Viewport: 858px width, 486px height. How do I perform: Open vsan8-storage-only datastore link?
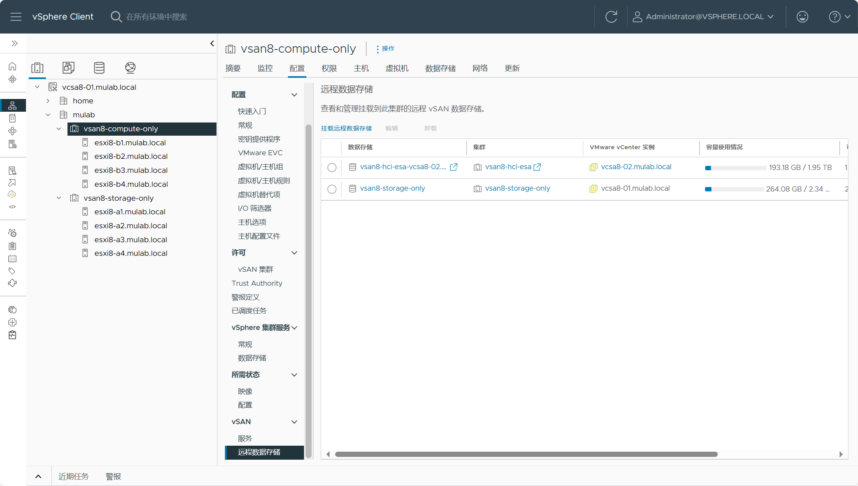pos(392,188)
